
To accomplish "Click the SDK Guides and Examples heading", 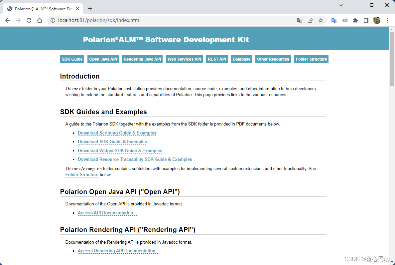I will click(x=103, y=112).
